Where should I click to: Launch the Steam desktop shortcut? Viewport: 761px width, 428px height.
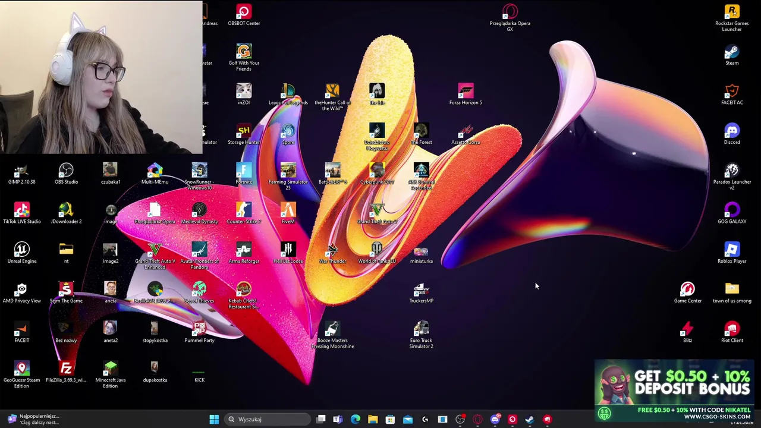tap(732, 55)
